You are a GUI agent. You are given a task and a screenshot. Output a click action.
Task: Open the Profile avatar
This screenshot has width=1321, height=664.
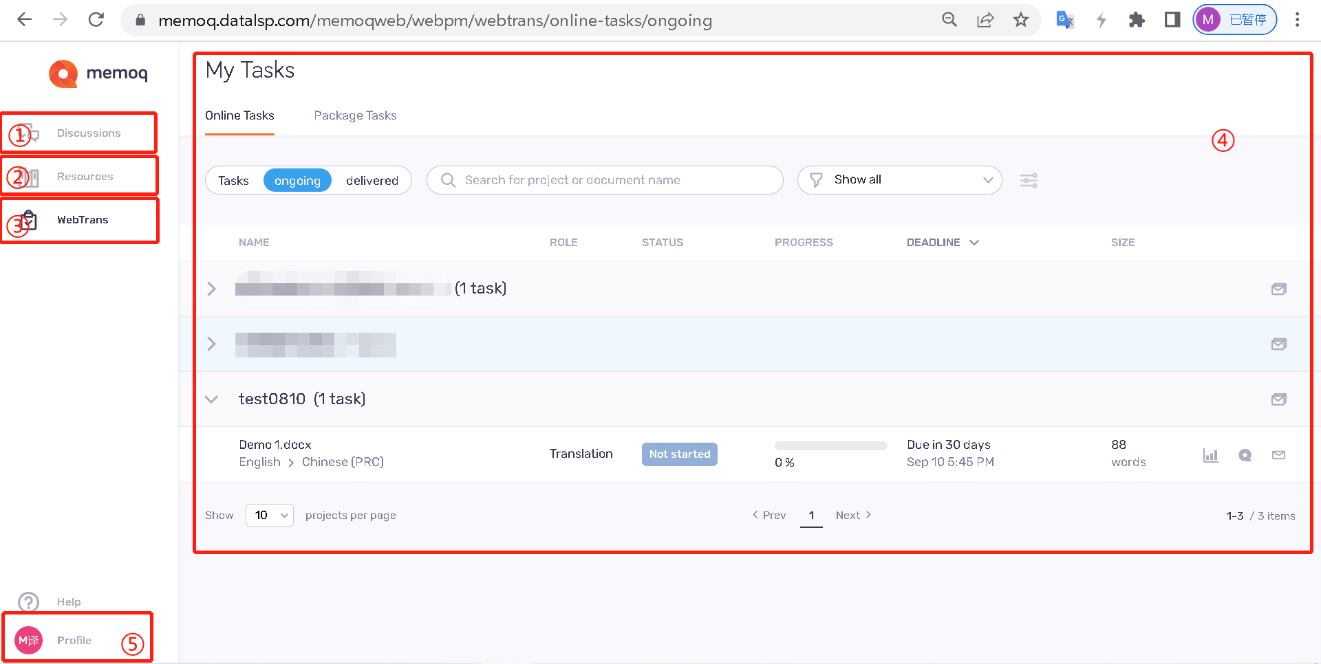coord(29,641)
